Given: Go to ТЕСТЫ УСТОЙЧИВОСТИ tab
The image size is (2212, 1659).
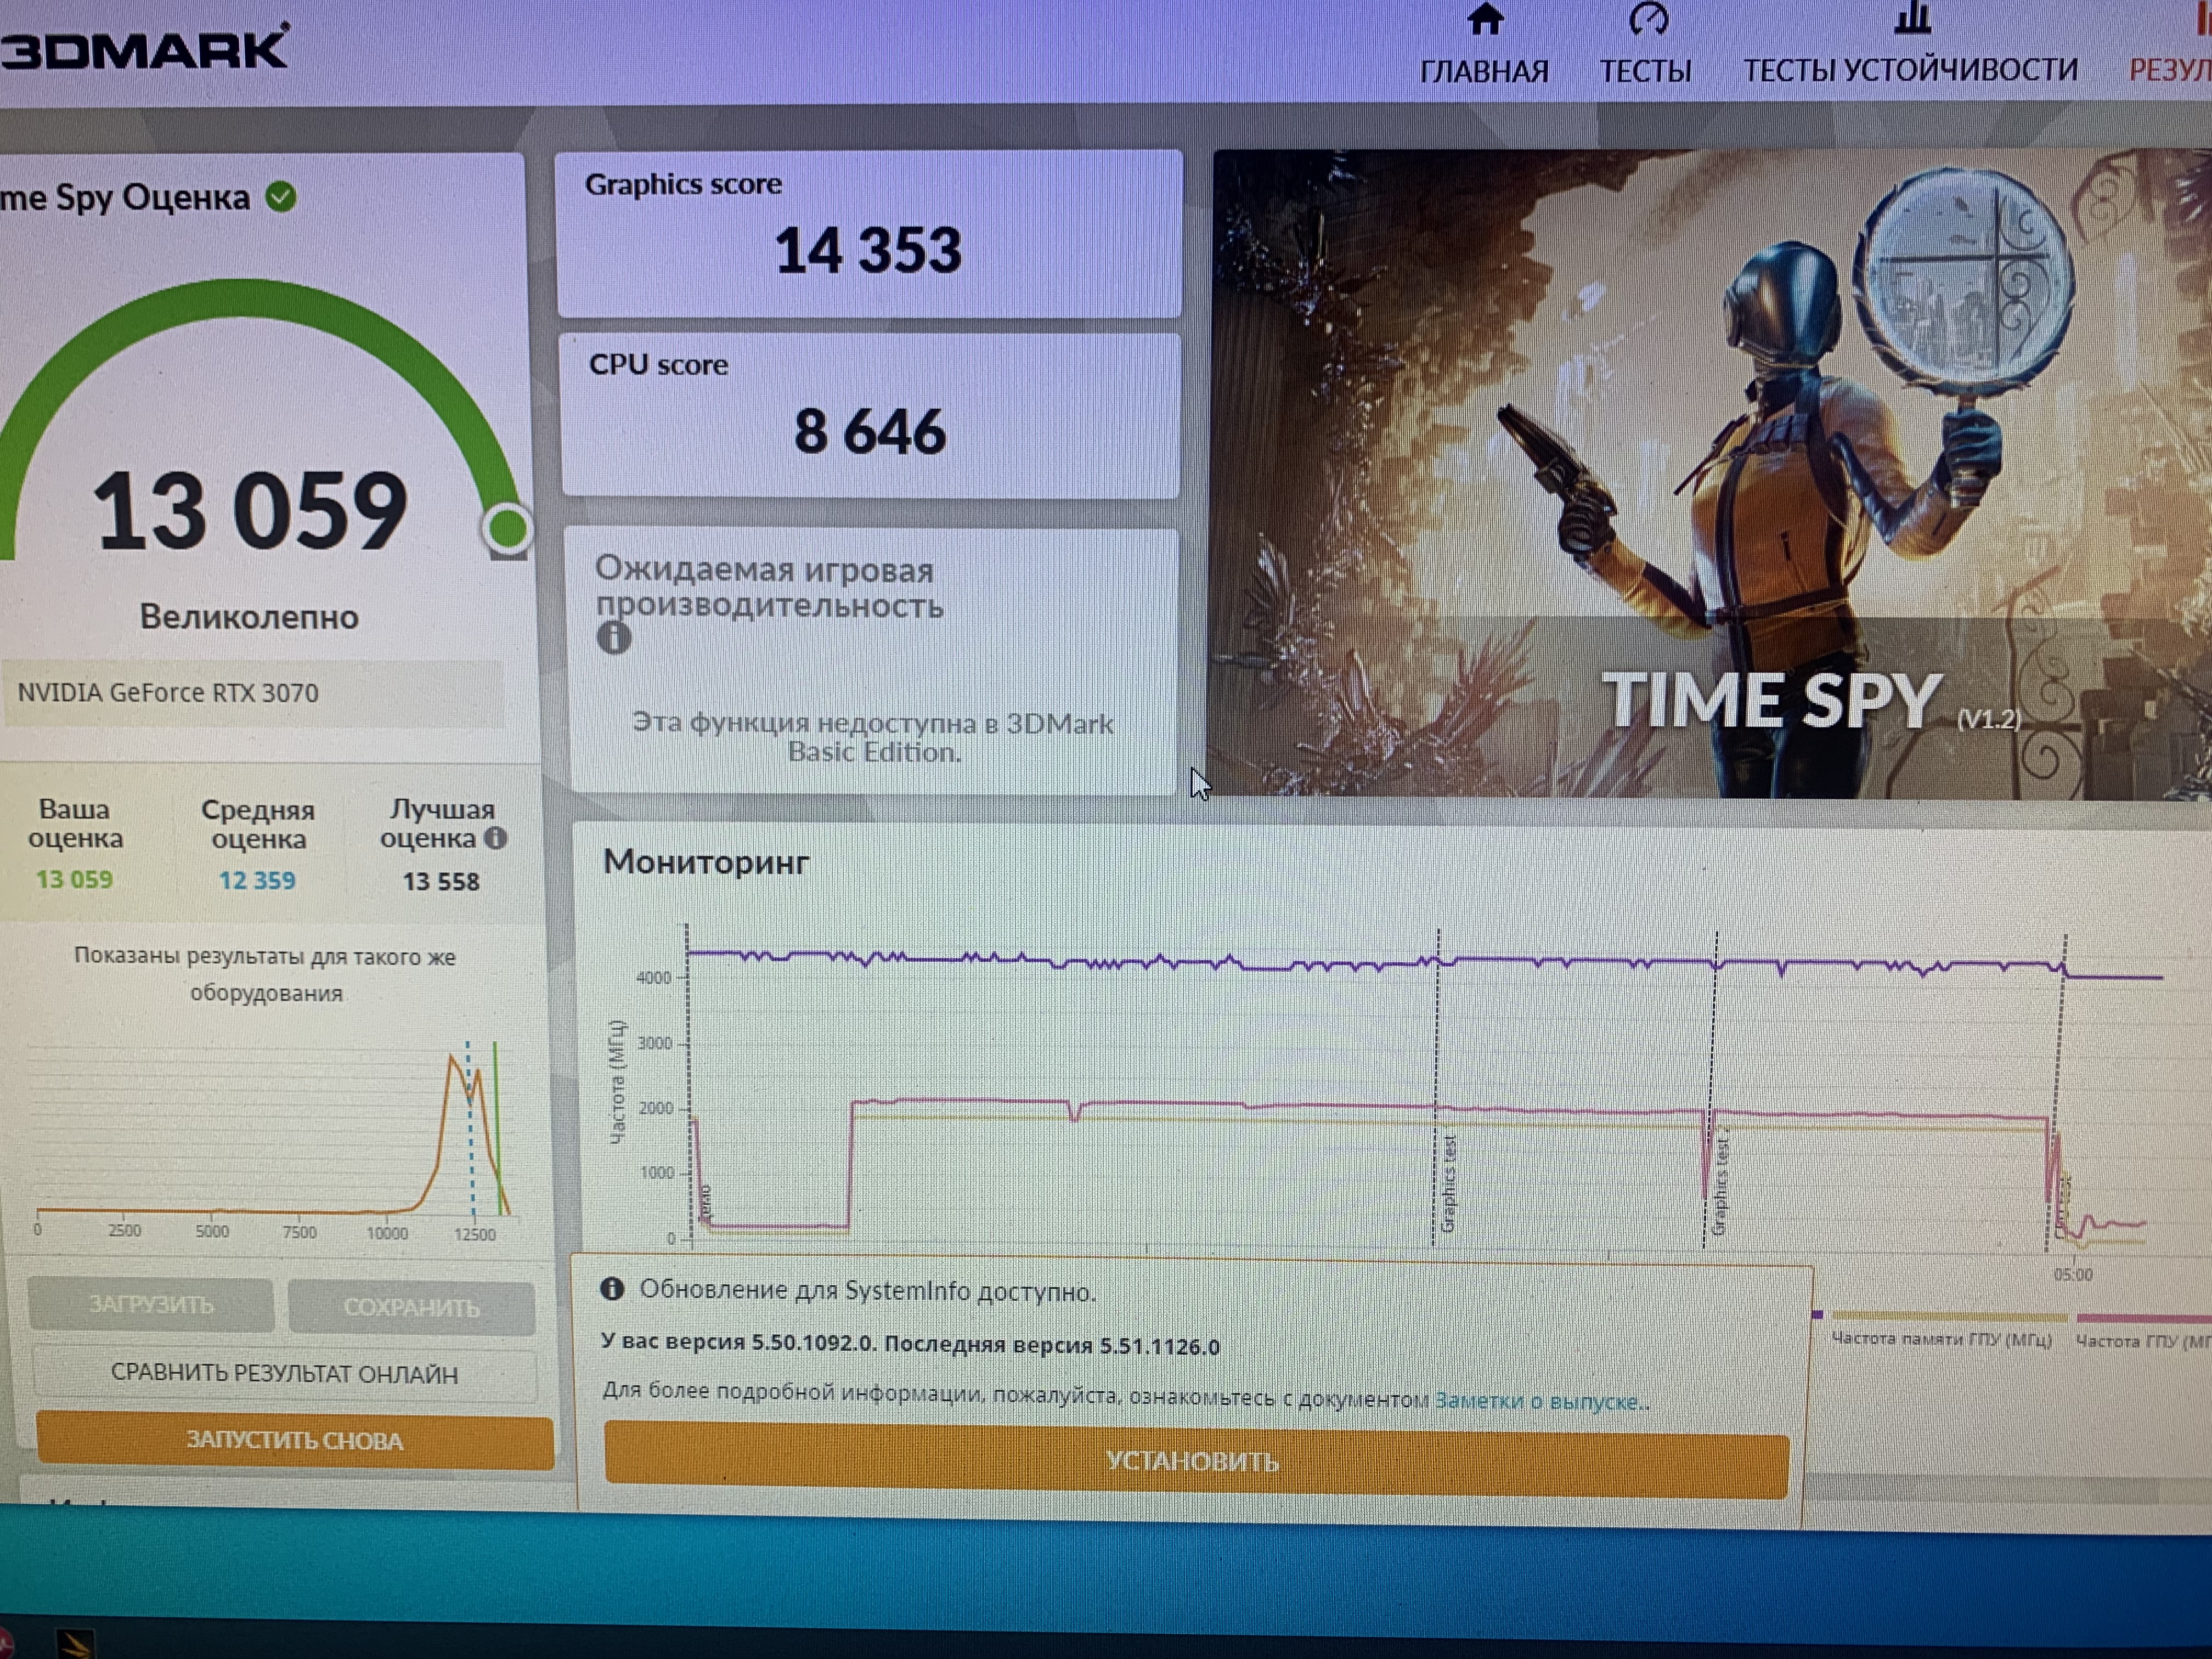Looking at the screenshot, I should click(x=1910, y=70).
